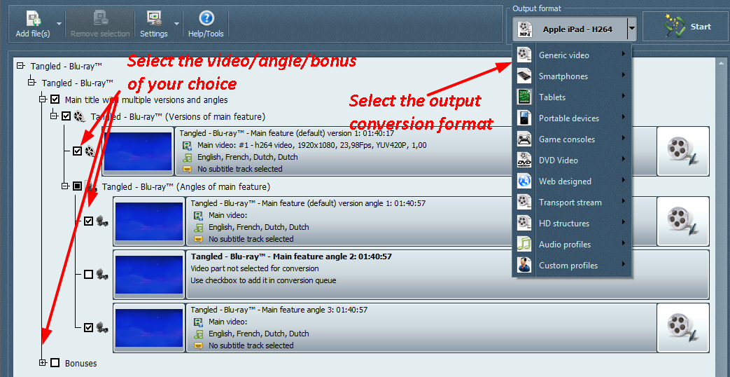Viewport: 730px width, 377px height.
Task: Click angle 3 subtitle track icon
Action: coord(198,345)
